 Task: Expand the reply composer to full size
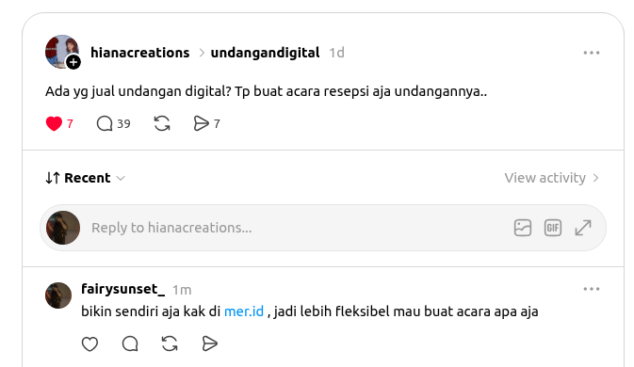click(583, 228)
